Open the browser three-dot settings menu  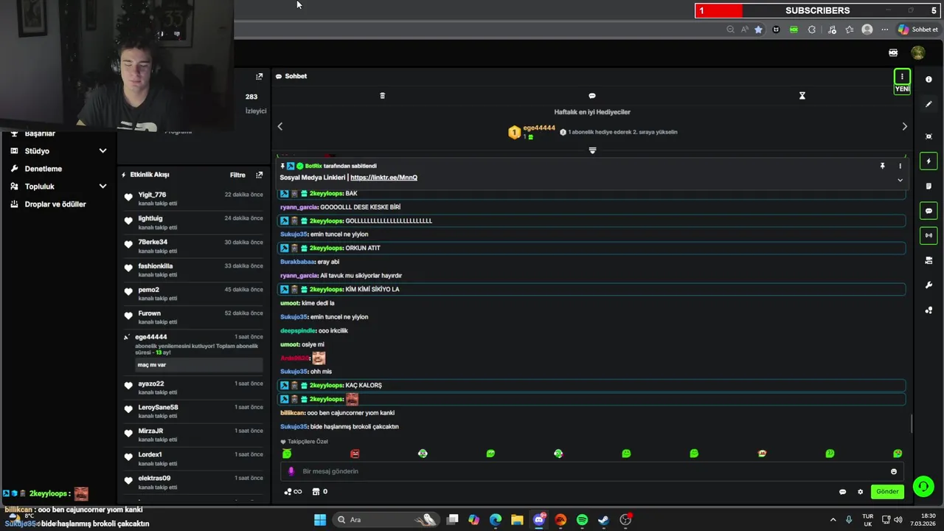885,29
